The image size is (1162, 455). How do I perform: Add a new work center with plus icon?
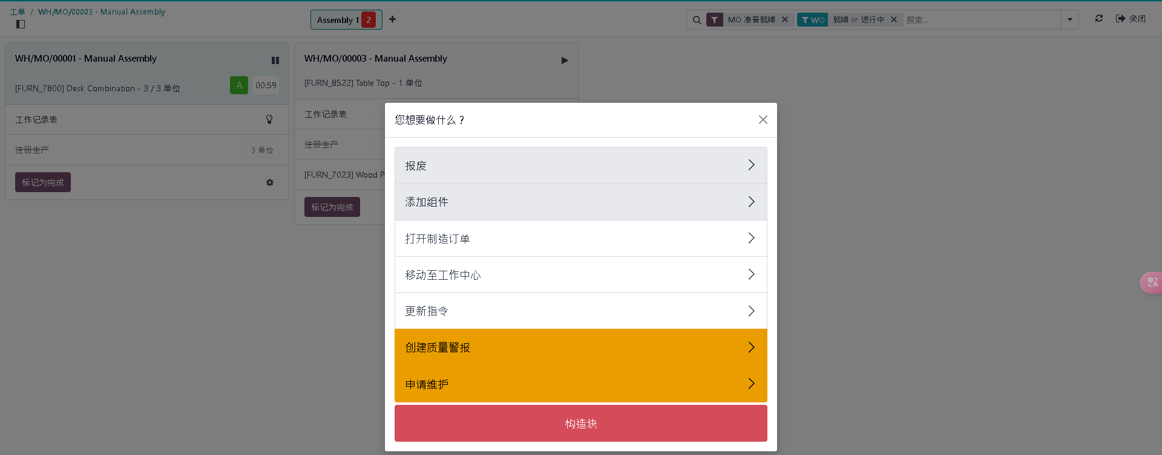point(393,19)
